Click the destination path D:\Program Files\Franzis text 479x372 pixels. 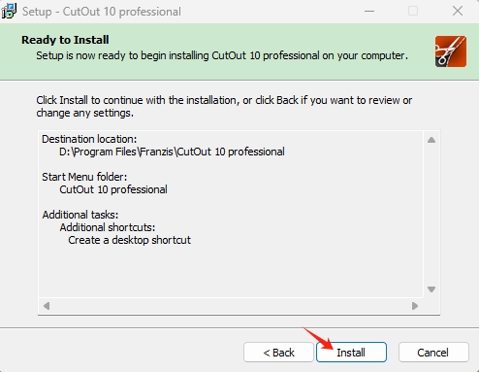(172, 152)
